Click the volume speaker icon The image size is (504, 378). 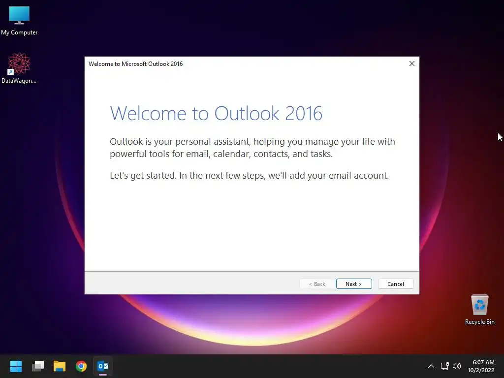tap(456, 366)
